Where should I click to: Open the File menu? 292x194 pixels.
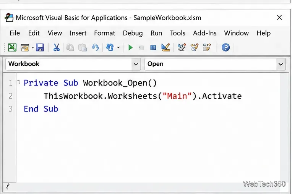15,33
